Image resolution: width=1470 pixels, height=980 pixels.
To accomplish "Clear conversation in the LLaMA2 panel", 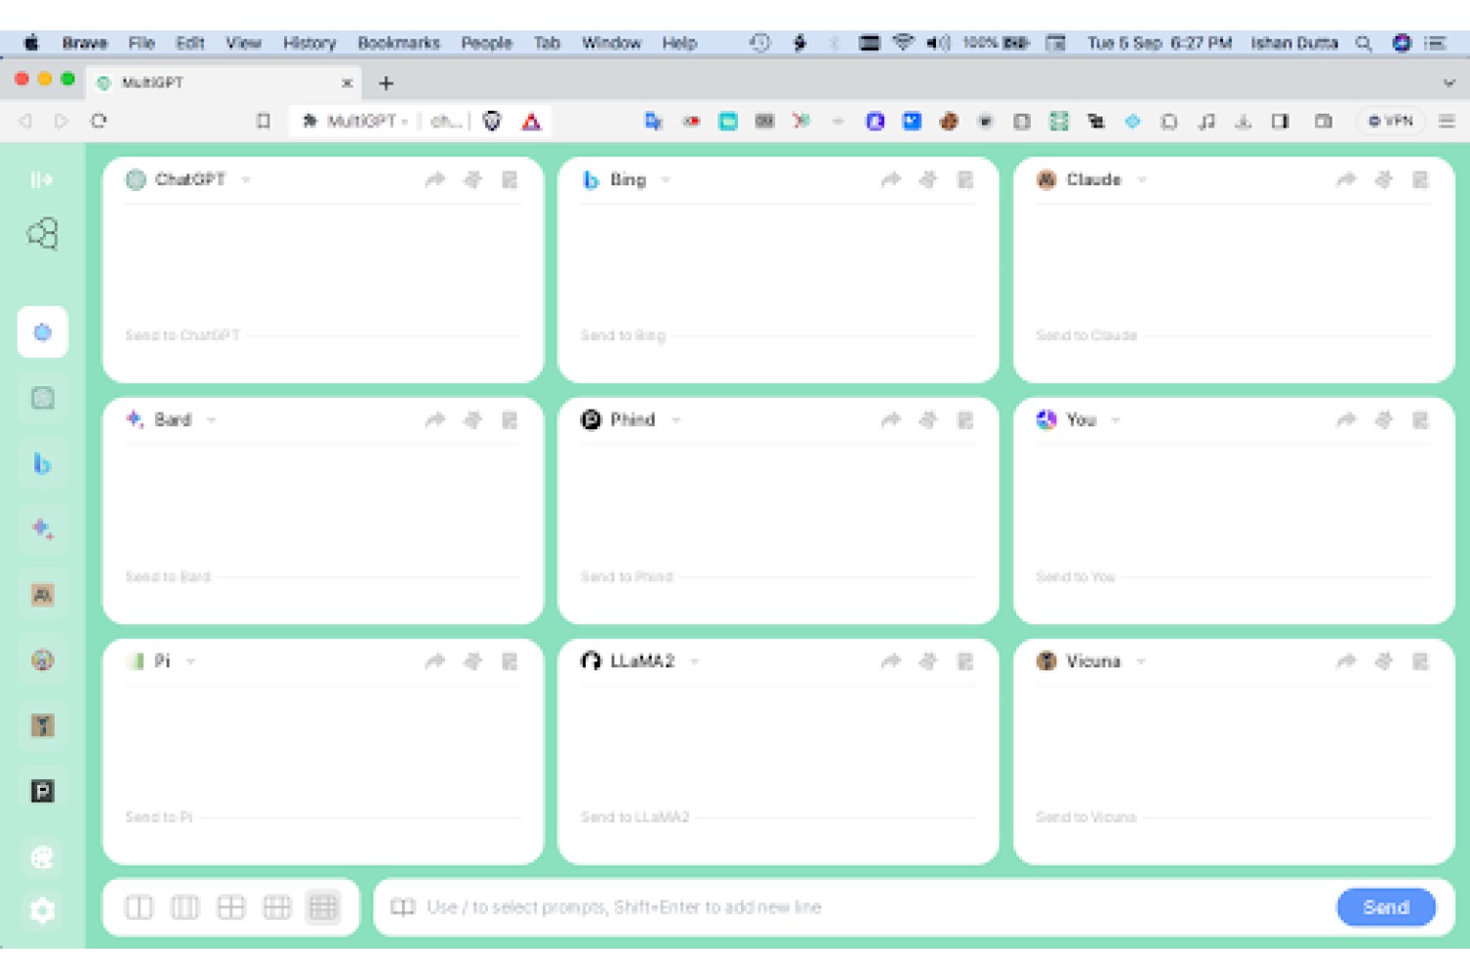I will 928,661.
